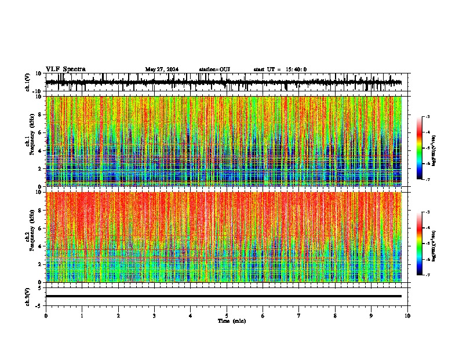Click the "ch.1(V)" axis label
459x354 pixels.
pyautogui.click(x=27, y=82)
